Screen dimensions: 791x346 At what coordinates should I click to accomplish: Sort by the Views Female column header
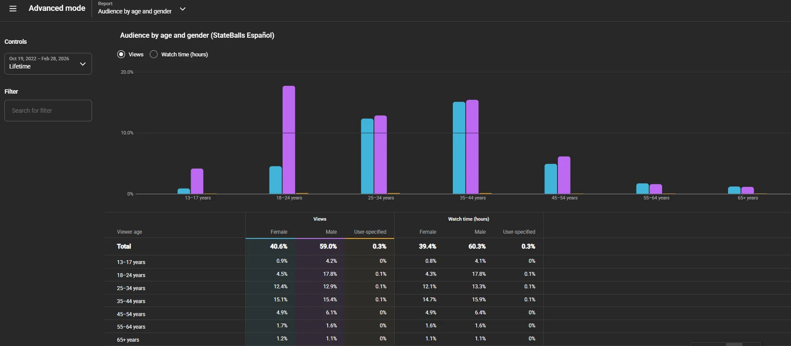279,232
